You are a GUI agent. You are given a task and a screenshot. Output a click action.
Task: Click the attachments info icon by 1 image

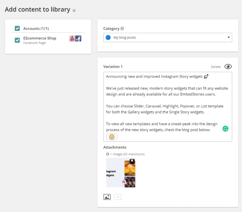click(x=108, y=154)
